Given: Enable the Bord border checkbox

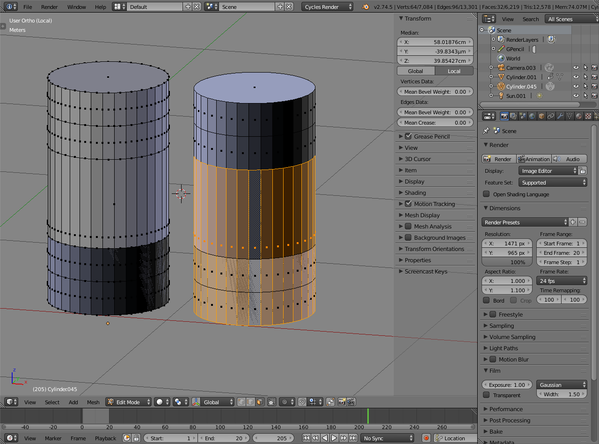Looking at the screenshot, I should coord(487,300).
